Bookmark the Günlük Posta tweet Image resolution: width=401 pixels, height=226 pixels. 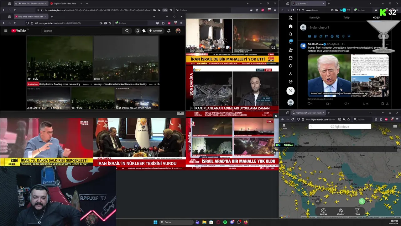[383, 104]
